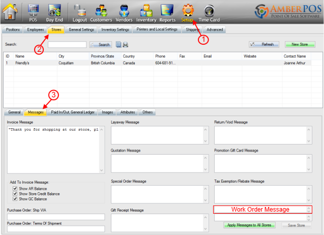Click the Save Store button
This screenshot has height=235, width=324.
pyautogui.click(x=297, y=225)
